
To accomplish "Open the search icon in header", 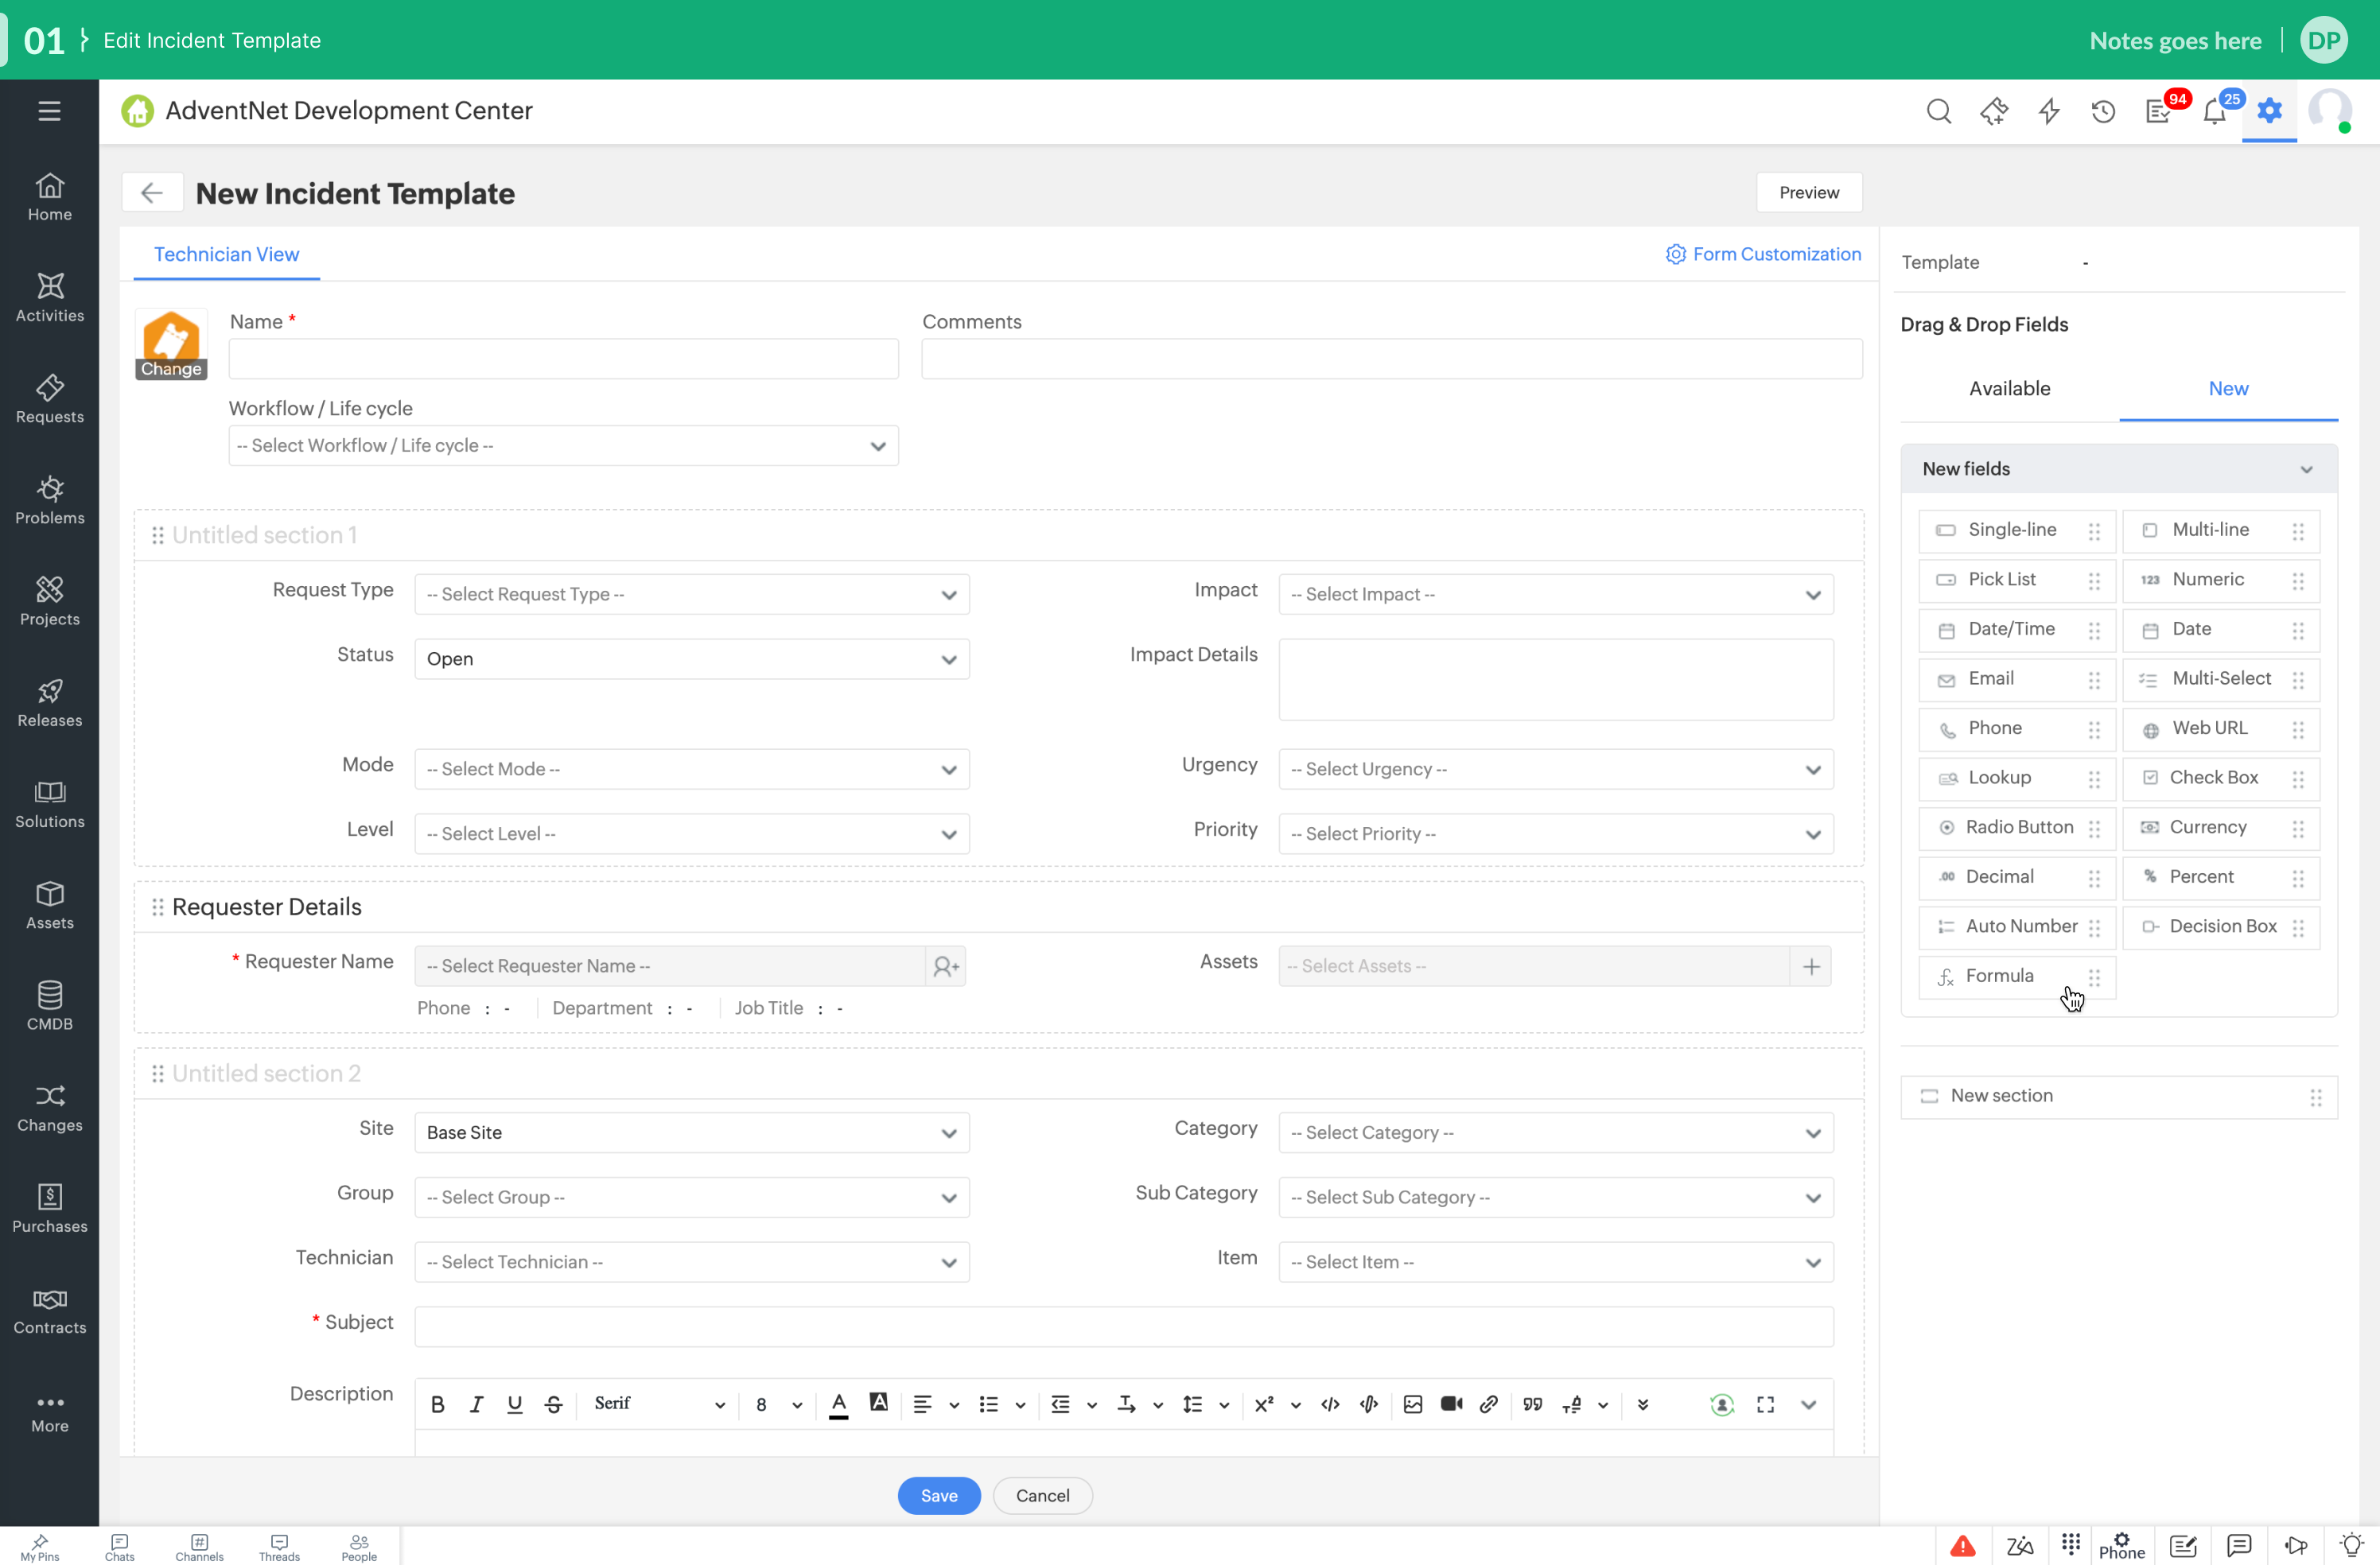I will point(1938,111).
